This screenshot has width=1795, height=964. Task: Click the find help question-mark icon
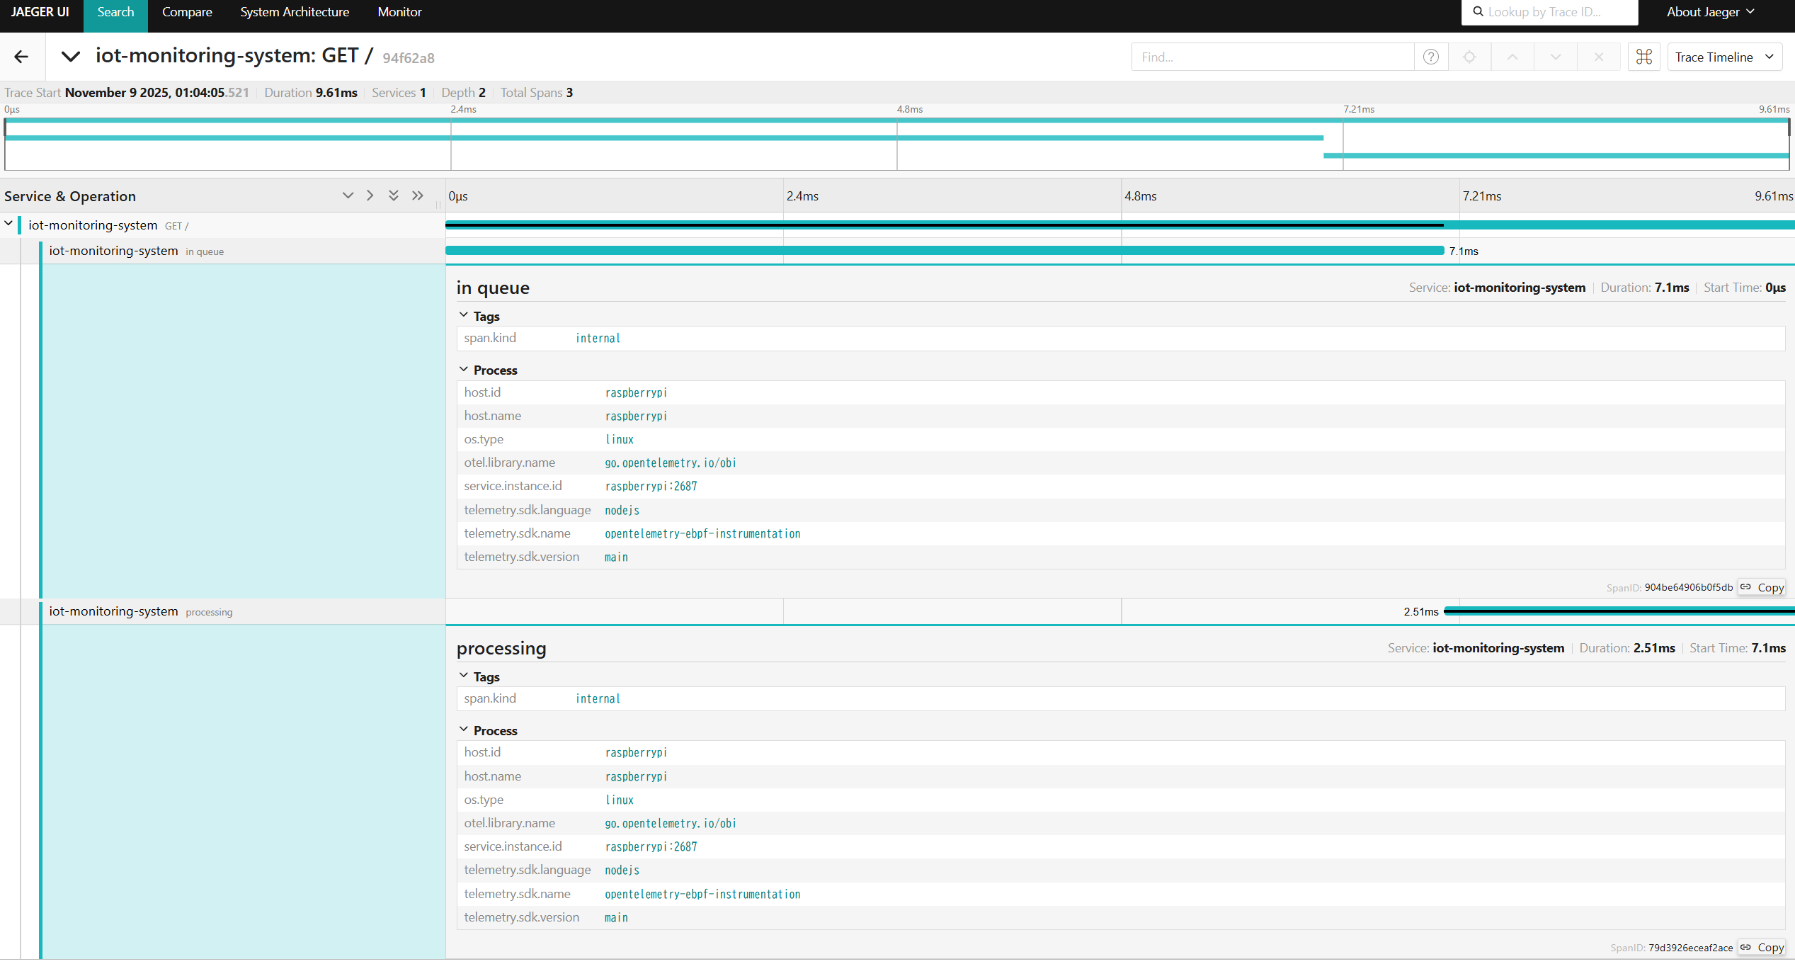click(1430, 57)
